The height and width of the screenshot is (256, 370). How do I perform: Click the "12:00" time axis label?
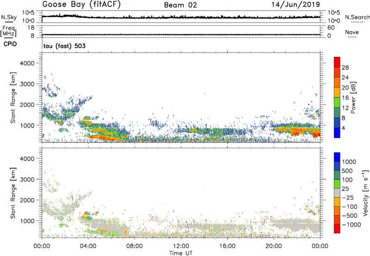pyautogui.click(x=181, y=246)
